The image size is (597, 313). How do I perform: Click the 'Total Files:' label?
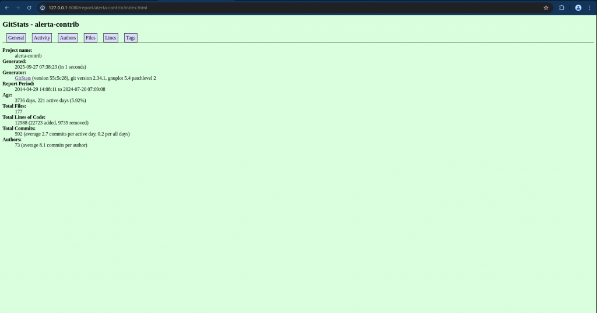(x=15, y=106)
